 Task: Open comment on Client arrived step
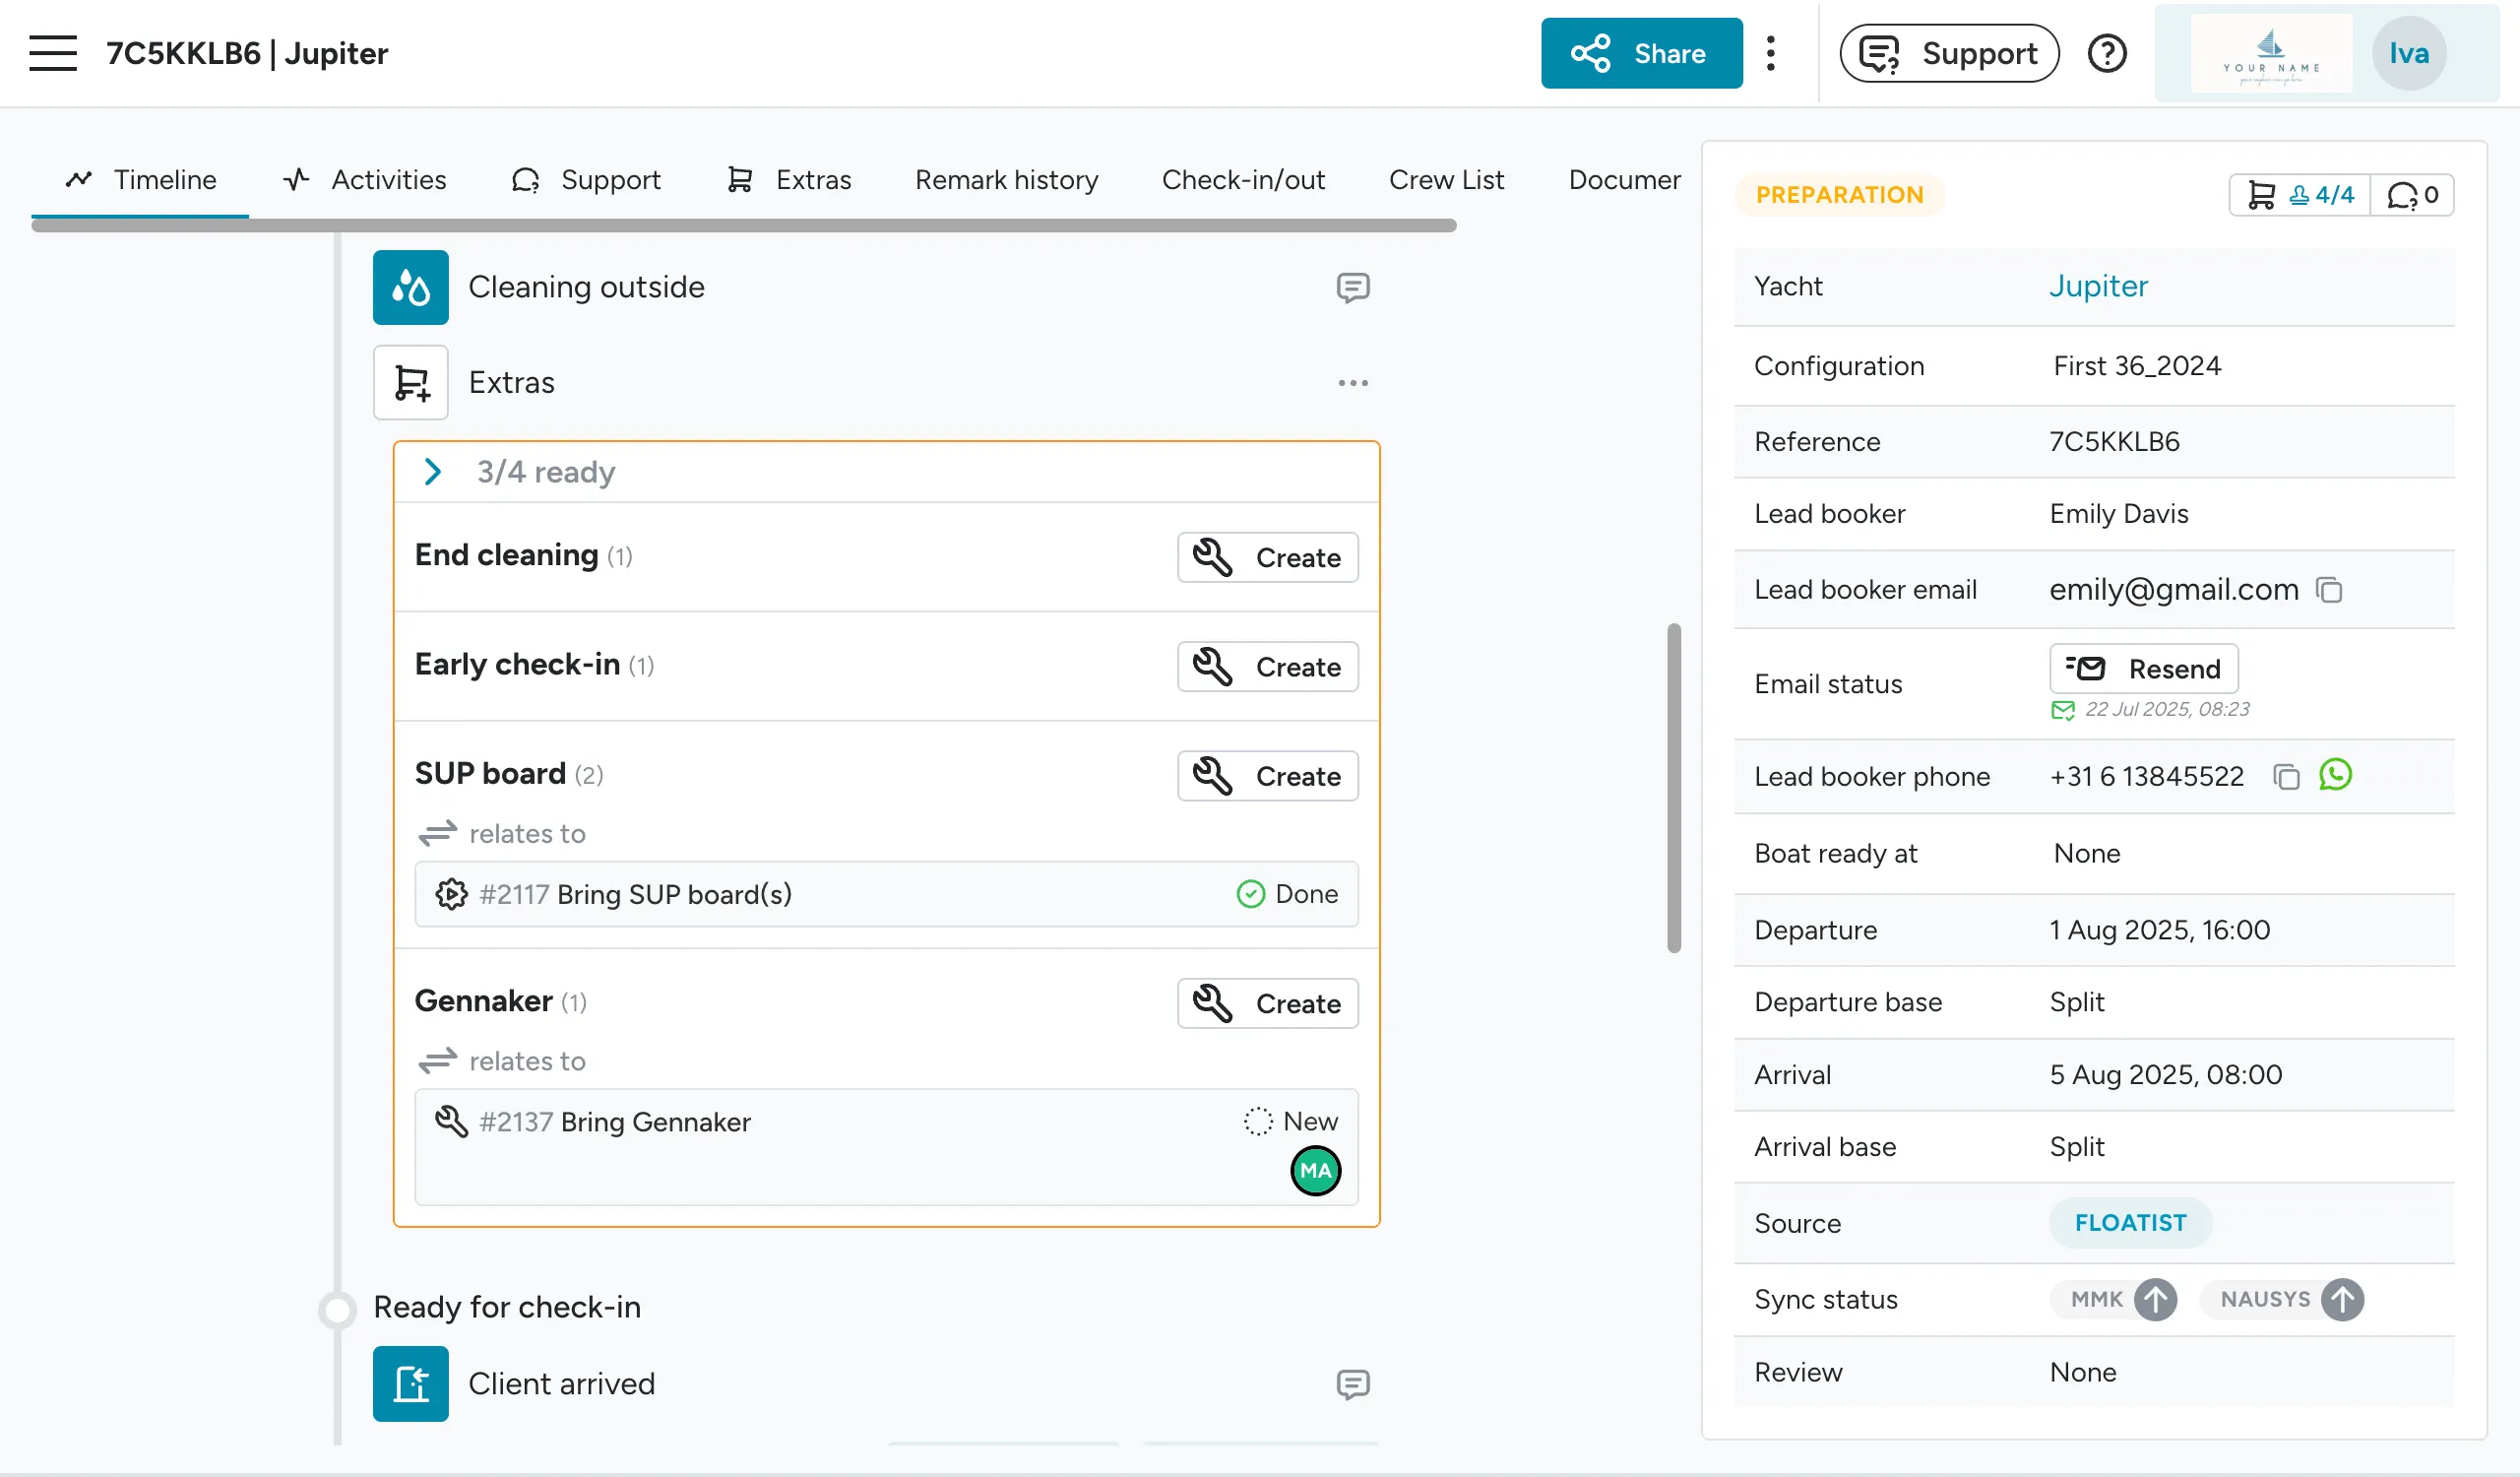coord(1352,1384)
